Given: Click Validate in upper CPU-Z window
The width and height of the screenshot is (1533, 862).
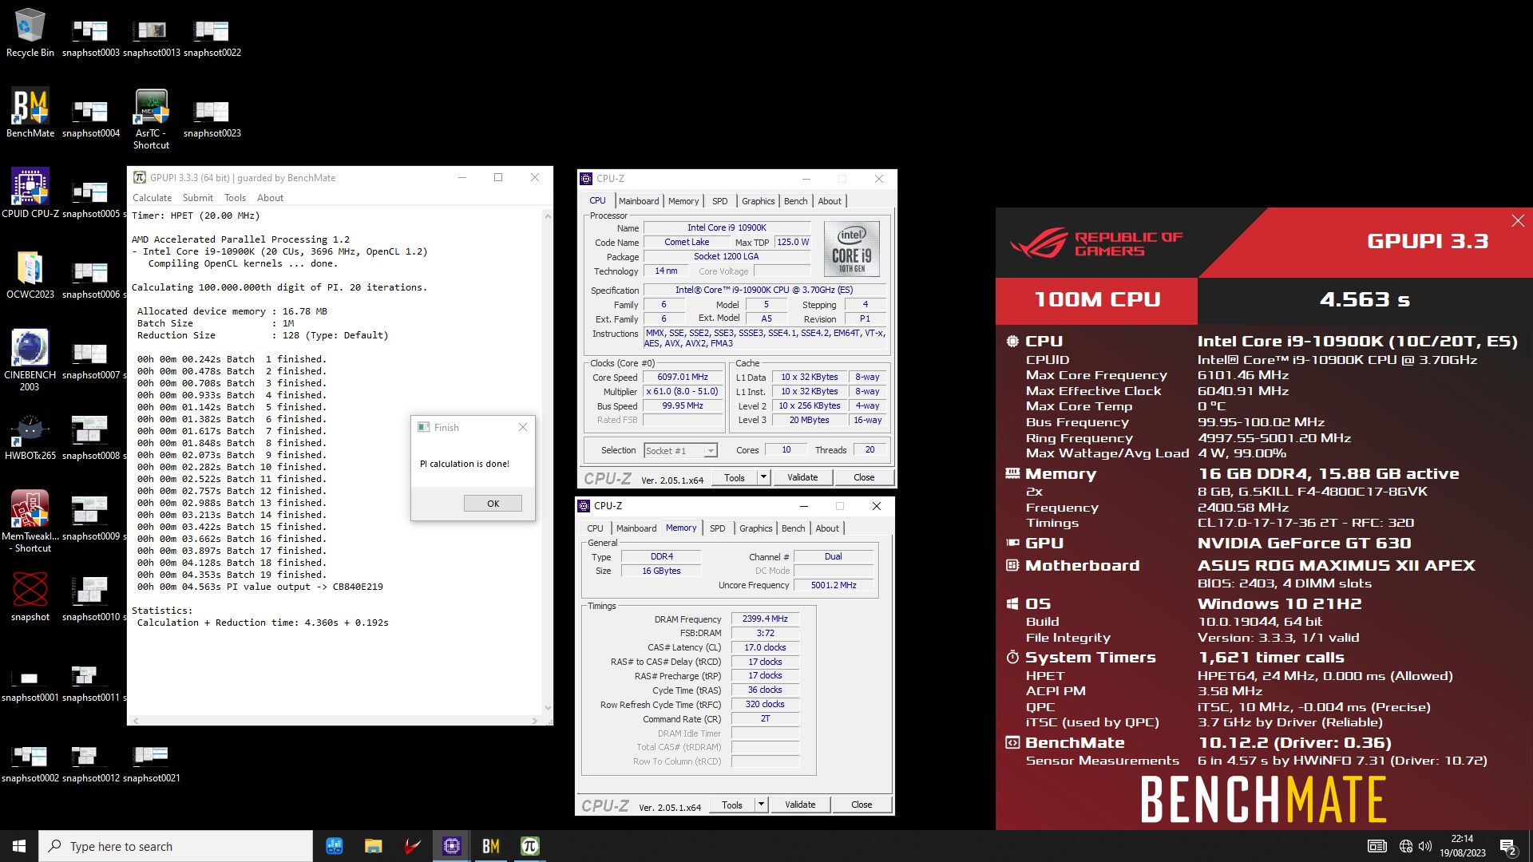Looking at the screenshot, I should [x=802, y=477].
